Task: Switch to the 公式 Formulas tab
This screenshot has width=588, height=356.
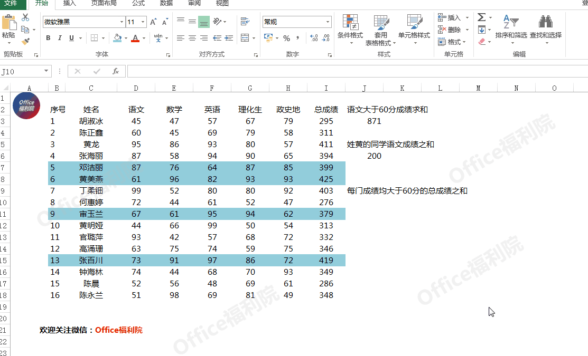Action: click(138, 3)
